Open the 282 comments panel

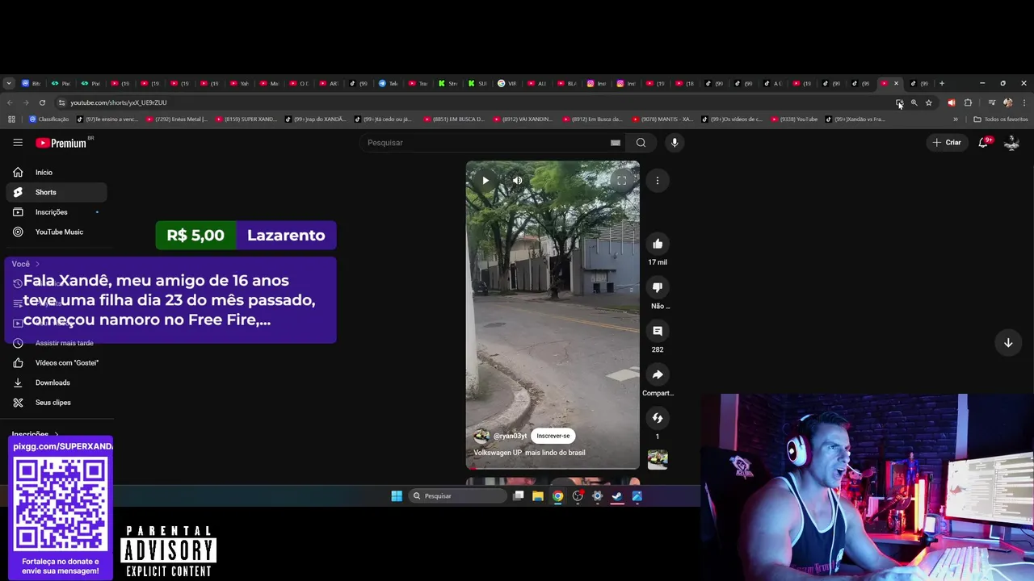(x=658, y=331)
